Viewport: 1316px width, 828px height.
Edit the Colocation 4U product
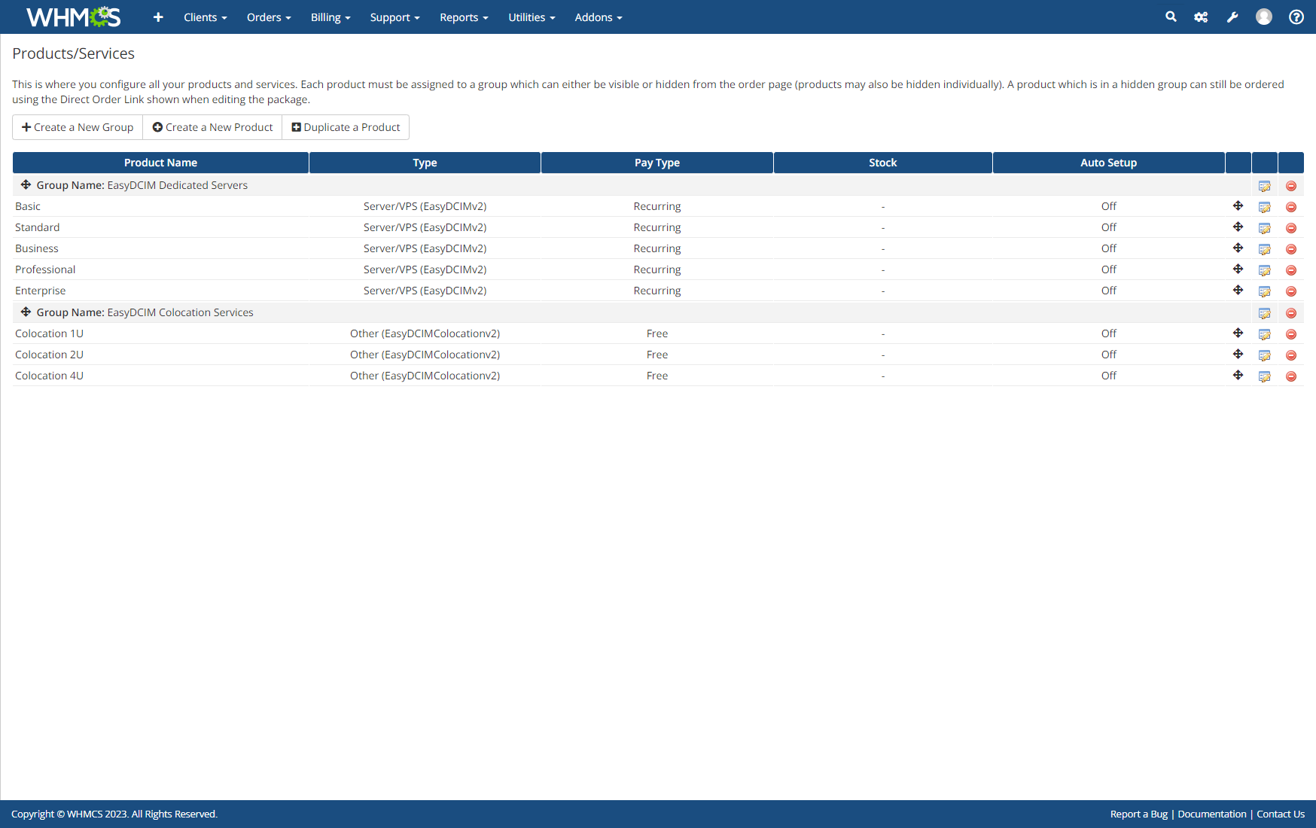click(1265, 376)
